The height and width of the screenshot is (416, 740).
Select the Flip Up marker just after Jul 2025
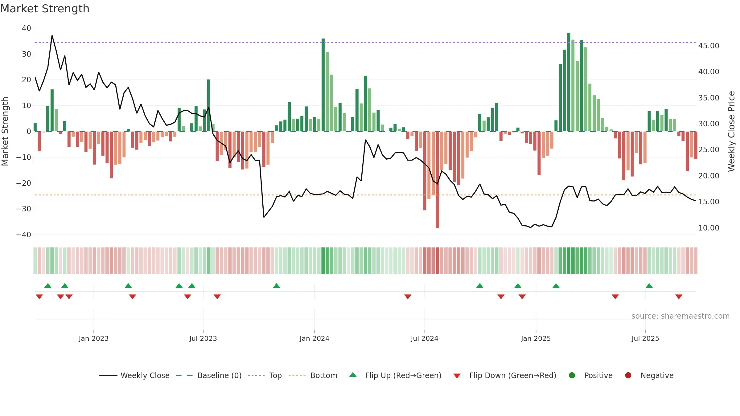pyautogui.click(x=649, y=286)
